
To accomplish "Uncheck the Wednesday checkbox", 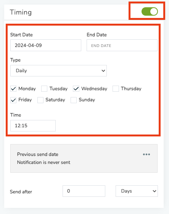I will [76, 89].
